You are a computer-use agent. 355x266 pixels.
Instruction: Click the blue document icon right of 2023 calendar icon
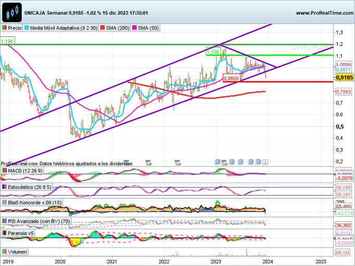(x=232, y=162)
